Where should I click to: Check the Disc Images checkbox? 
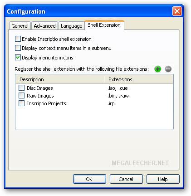point(21,88)
